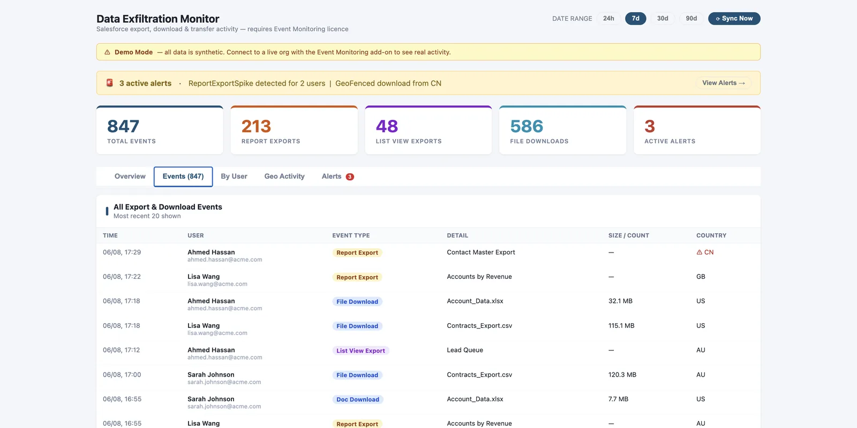Click the Data Exfiltration Monitor title
Image resolution: width=857 pixels, height=428 pixels.
158,19
